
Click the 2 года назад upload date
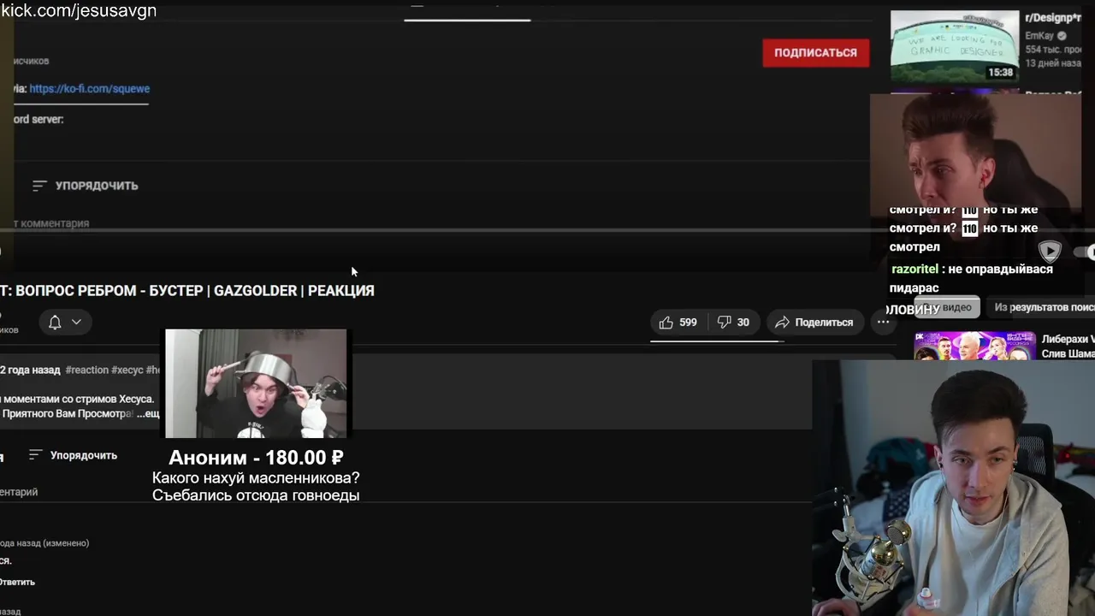30,370
